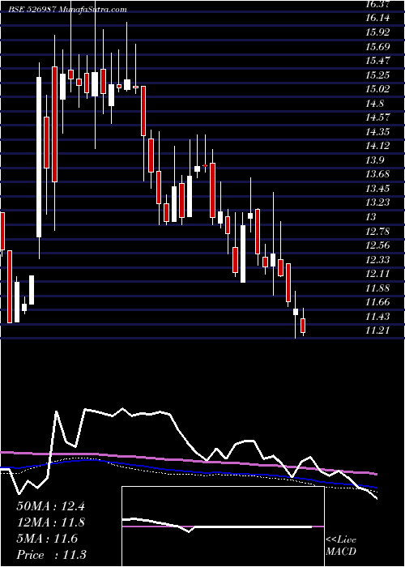Click the Price : 11.3 readout
Image resolution: width=405 pixels, height=567 pixels.
pos(51,555)
